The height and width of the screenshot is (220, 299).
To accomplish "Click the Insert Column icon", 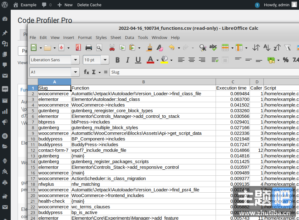I will click(x=239, y=48).
